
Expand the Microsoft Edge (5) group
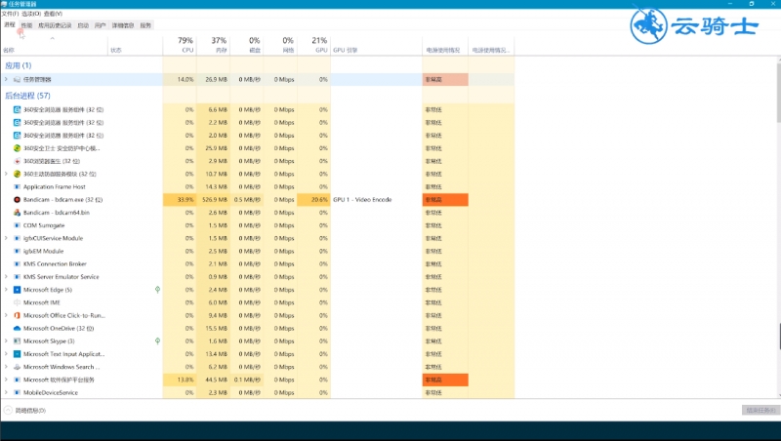coord(6,290)
